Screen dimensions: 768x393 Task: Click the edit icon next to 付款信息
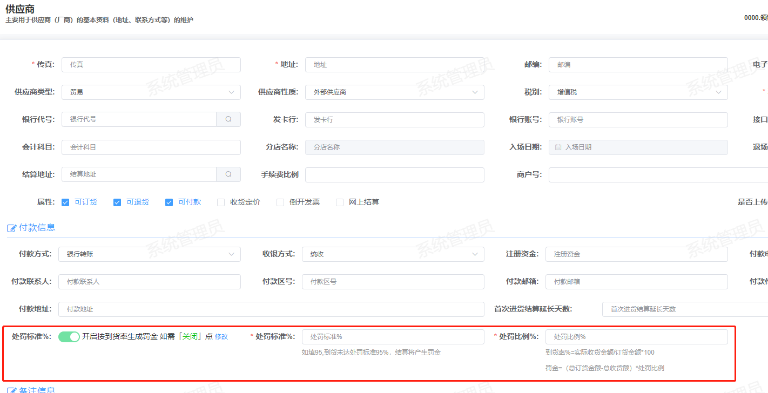click(x=12, y=228)
